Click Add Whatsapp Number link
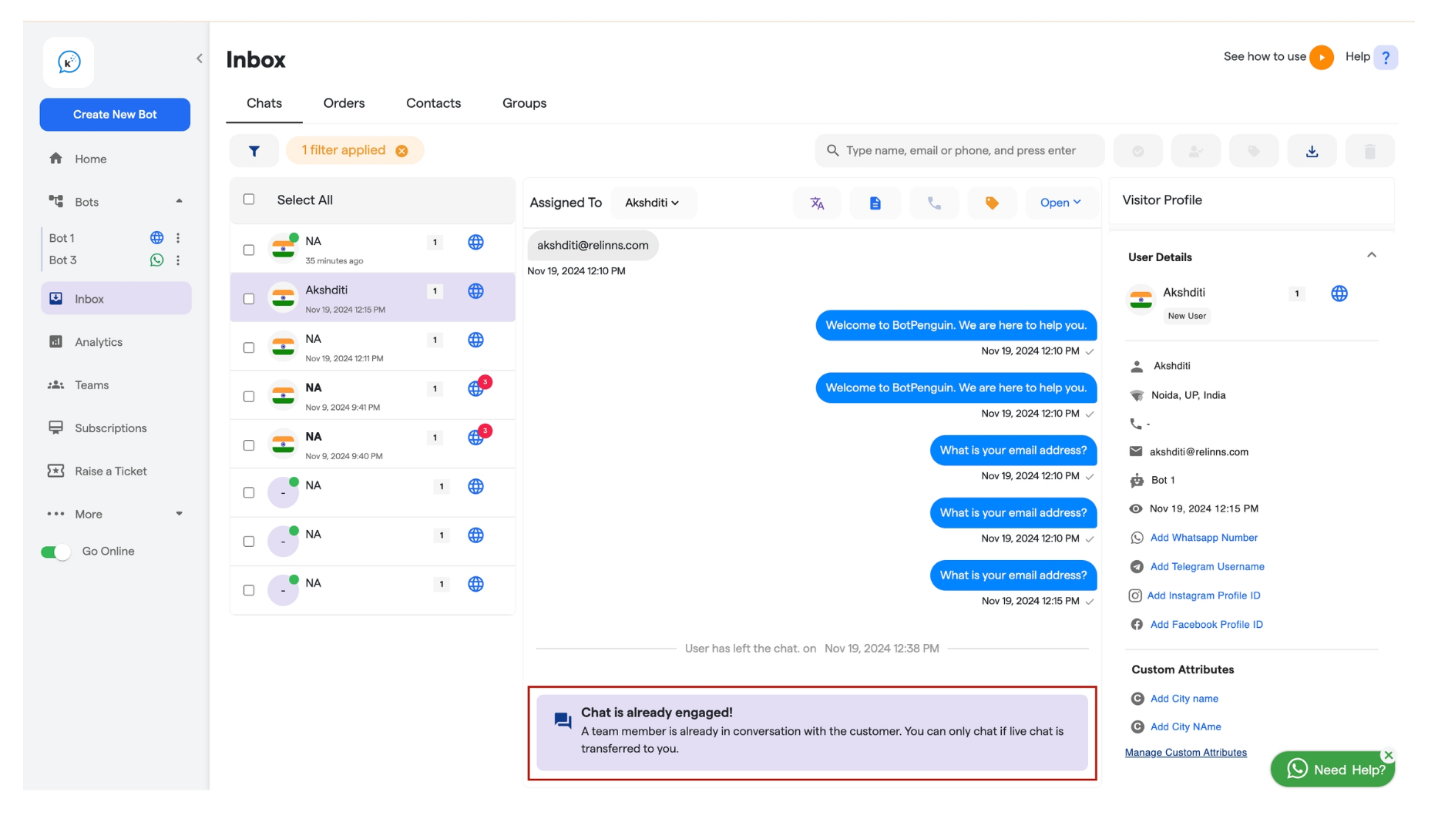Screen dimensions: 1438x832 coord(1204,538)
